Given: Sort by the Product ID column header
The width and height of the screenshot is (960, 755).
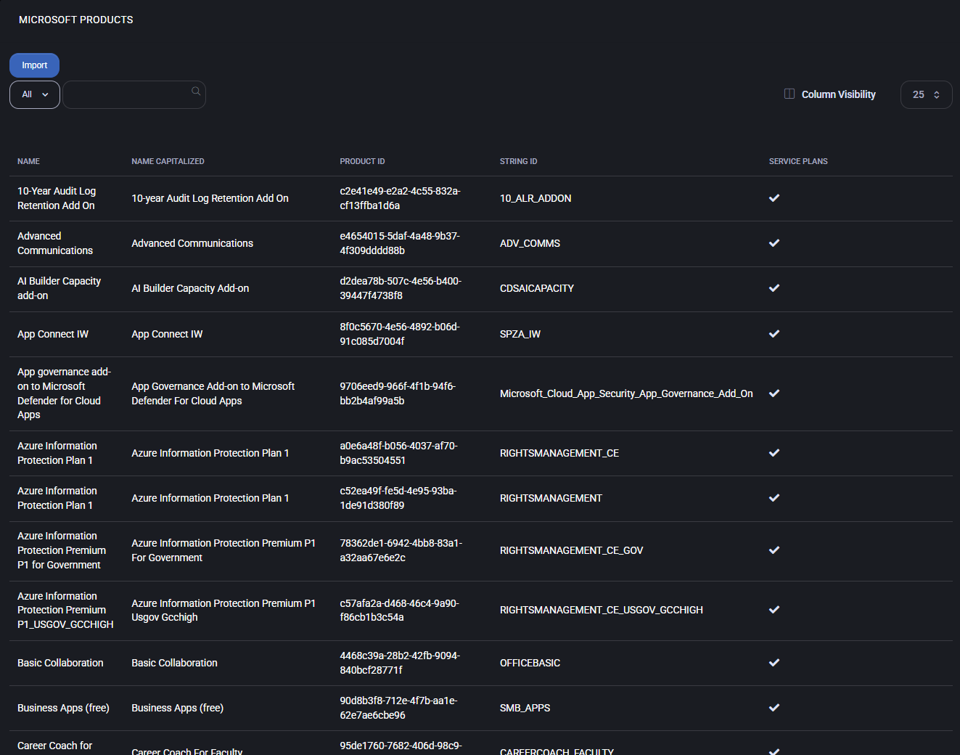Looking at the screenshot, I should pyautogui.click(x=362, y=161).
